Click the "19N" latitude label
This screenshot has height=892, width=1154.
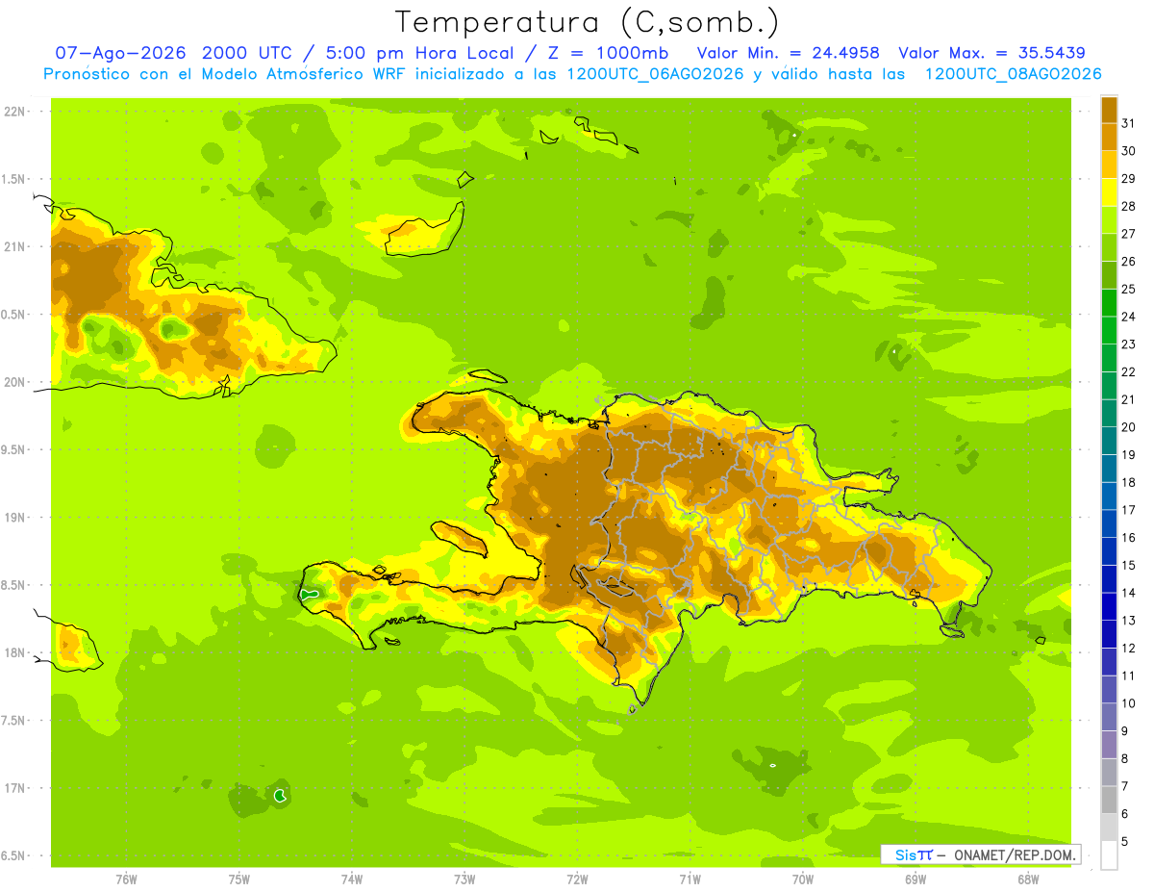tap(14, 518)
